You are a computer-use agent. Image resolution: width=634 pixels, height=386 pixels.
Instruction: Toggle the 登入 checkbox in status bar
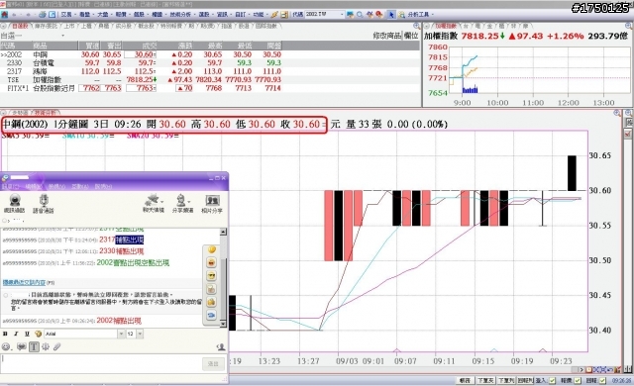pos(553,381)
